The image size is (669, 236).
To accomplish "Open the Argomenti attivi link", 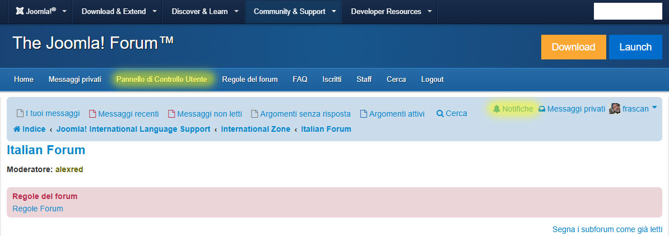I will (397, 114).
